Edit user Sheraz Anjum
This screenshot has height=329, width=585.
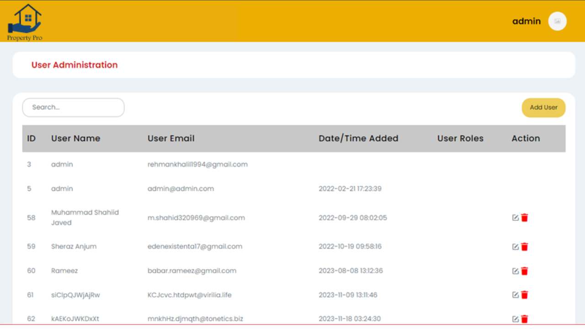click(x=515, y=247)
